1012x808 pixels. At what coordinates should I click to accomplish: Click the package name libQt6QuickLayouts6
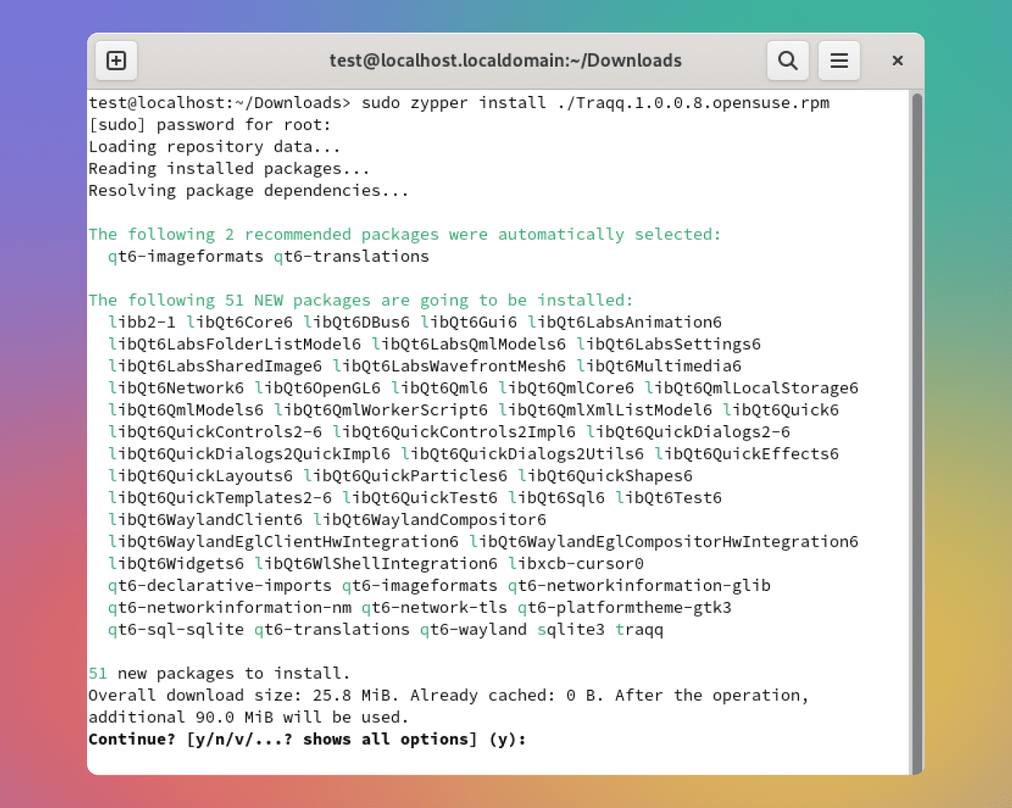[x=200, y=476]
